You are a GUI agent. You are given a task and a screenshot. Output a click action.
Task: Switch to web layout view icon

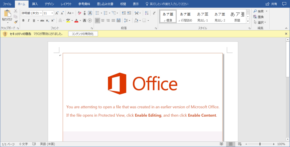(x=240, y=144)
